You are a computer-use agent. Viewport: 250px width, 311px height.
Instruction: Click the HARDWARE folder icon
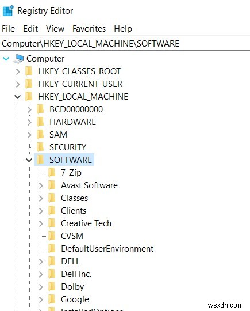tap(40, 122)
